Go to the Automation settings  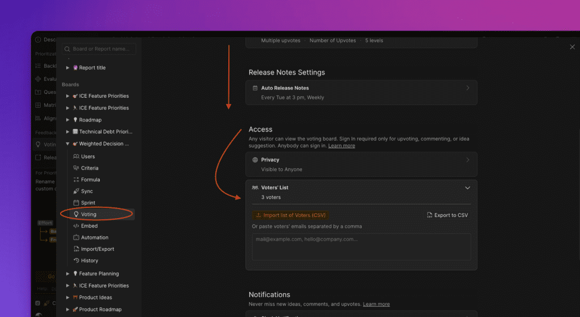[95, 237]
